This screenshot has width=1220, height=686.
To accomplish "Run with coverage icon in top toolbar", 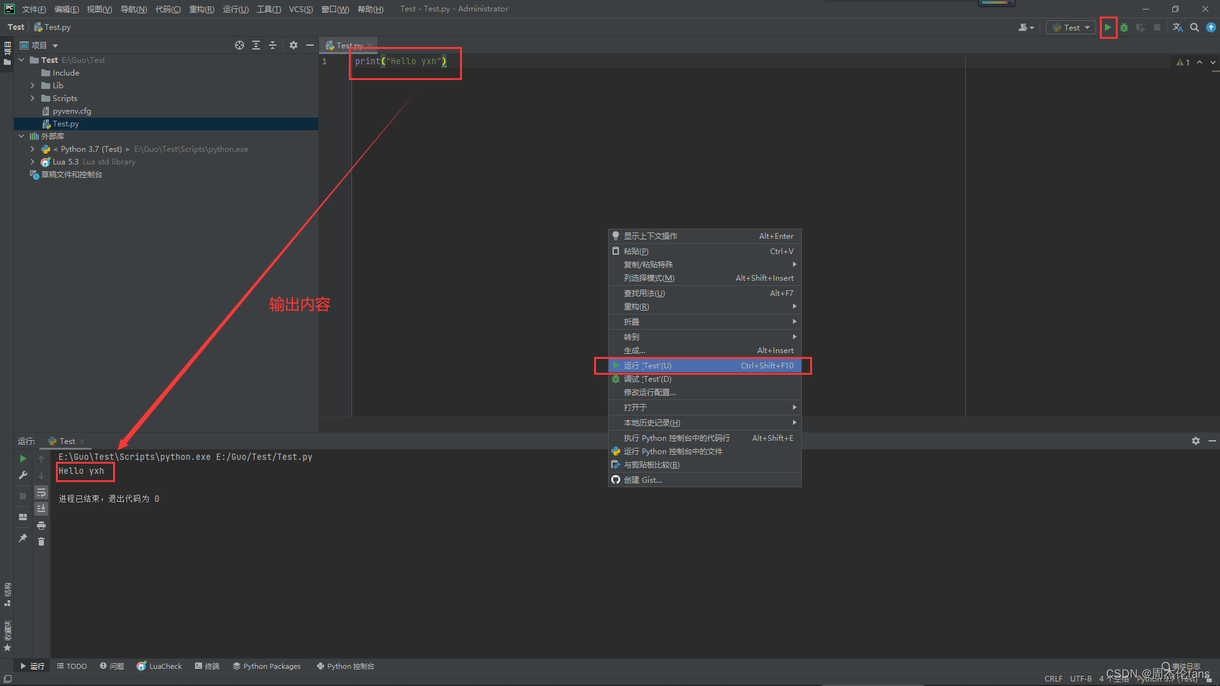I will pos(1141,27).
